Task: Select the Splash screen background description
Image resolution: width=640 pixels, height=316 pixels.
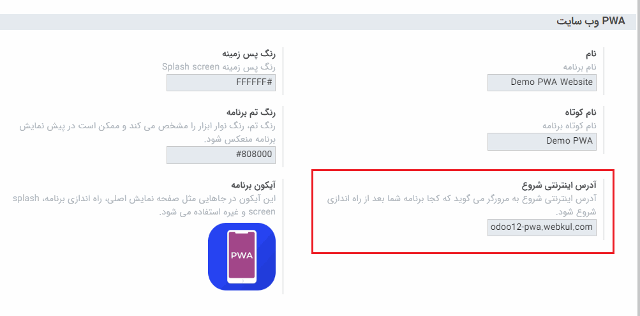Action: click(219, 67)
